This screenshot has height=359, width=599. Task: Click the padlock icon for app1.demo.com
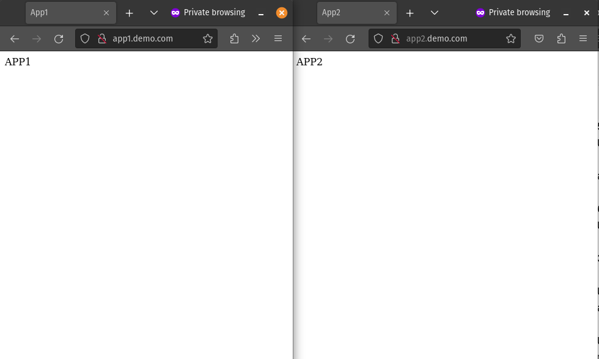pos(102,38)
